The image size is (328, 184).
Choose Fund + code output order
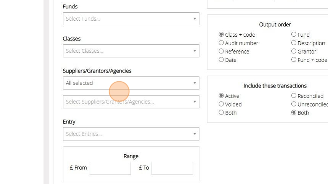[294, 60]
